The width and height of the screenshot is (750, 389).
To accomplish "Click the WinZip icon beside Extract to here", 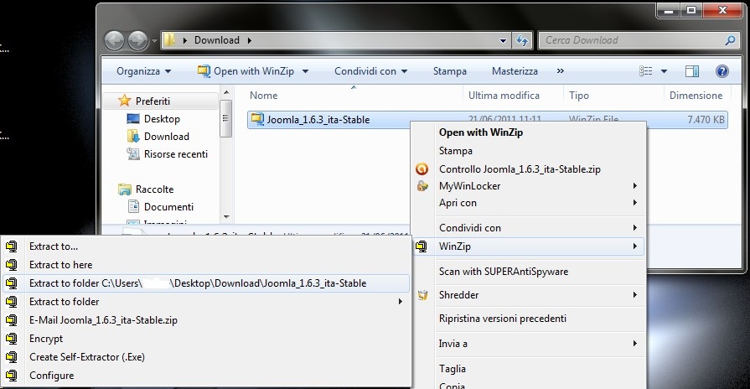I will click(x=12, y=265).
